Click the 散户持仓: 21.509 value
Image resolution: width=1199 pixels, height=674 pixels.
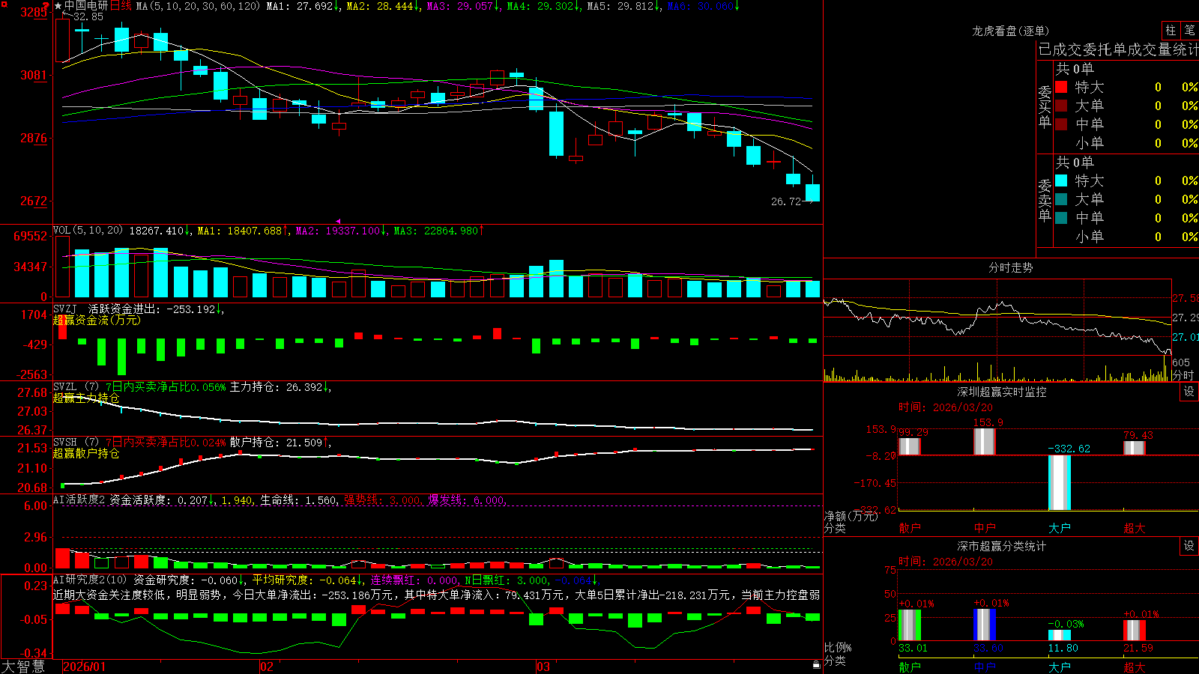coord(280,443)
